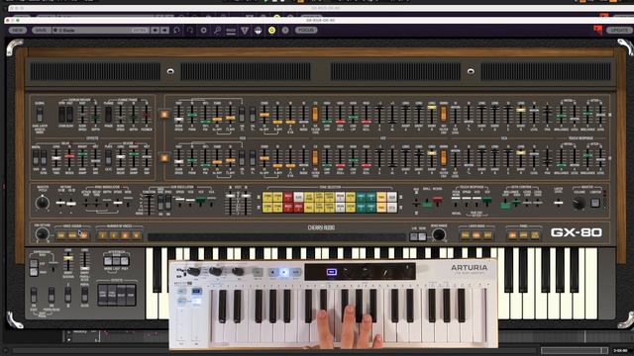Viewport: 634px width, 356px height.
Task: Click the first red Tone Selector button, bottom row
Action: click(x=288, y=208)
